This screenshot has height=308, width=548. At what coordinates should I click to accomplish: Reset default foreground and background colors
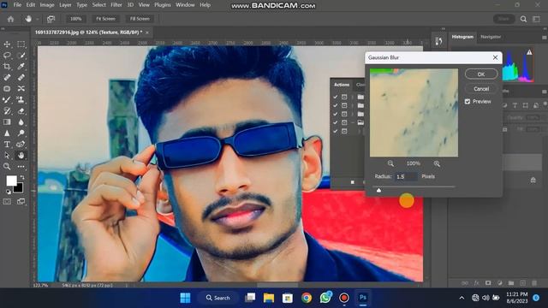8,192
